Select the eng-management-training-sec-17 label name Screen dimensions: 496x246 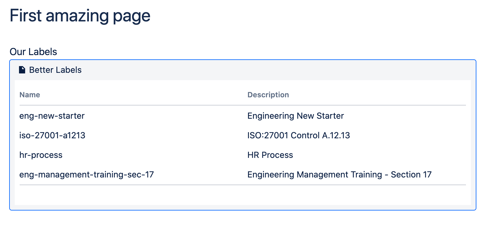click(x=86, y=174)
